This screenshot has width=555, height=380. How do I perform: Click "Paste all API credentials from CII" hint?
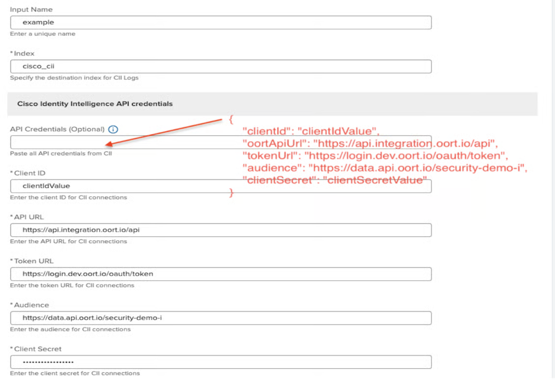click(61, 153)
